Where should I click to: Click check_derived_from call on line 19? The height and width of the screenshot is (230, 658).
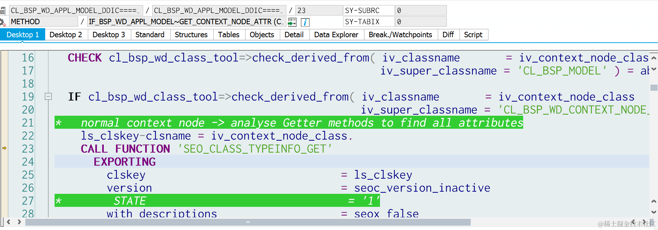click(290, 97)
